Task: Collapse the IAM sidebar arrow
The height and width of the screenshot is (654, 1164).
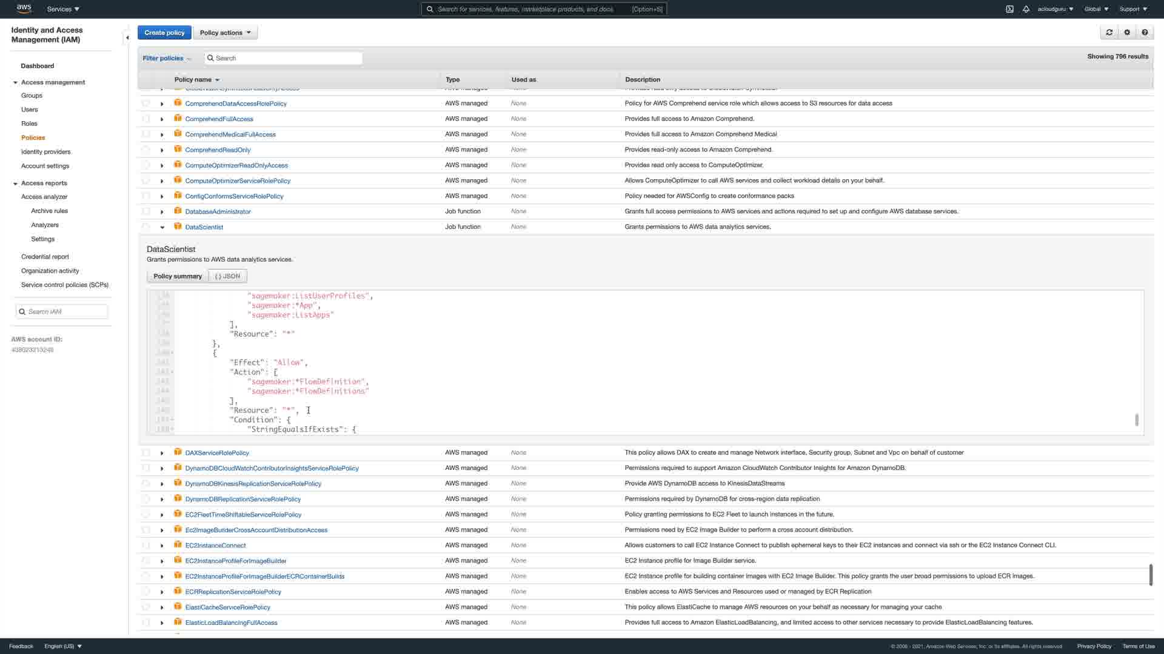Action: (x=127, y=38)
